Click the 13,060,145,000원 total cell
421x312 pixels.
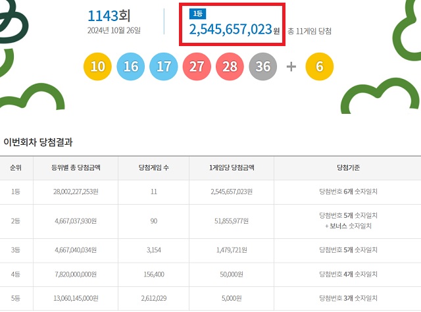click(76, 298)
